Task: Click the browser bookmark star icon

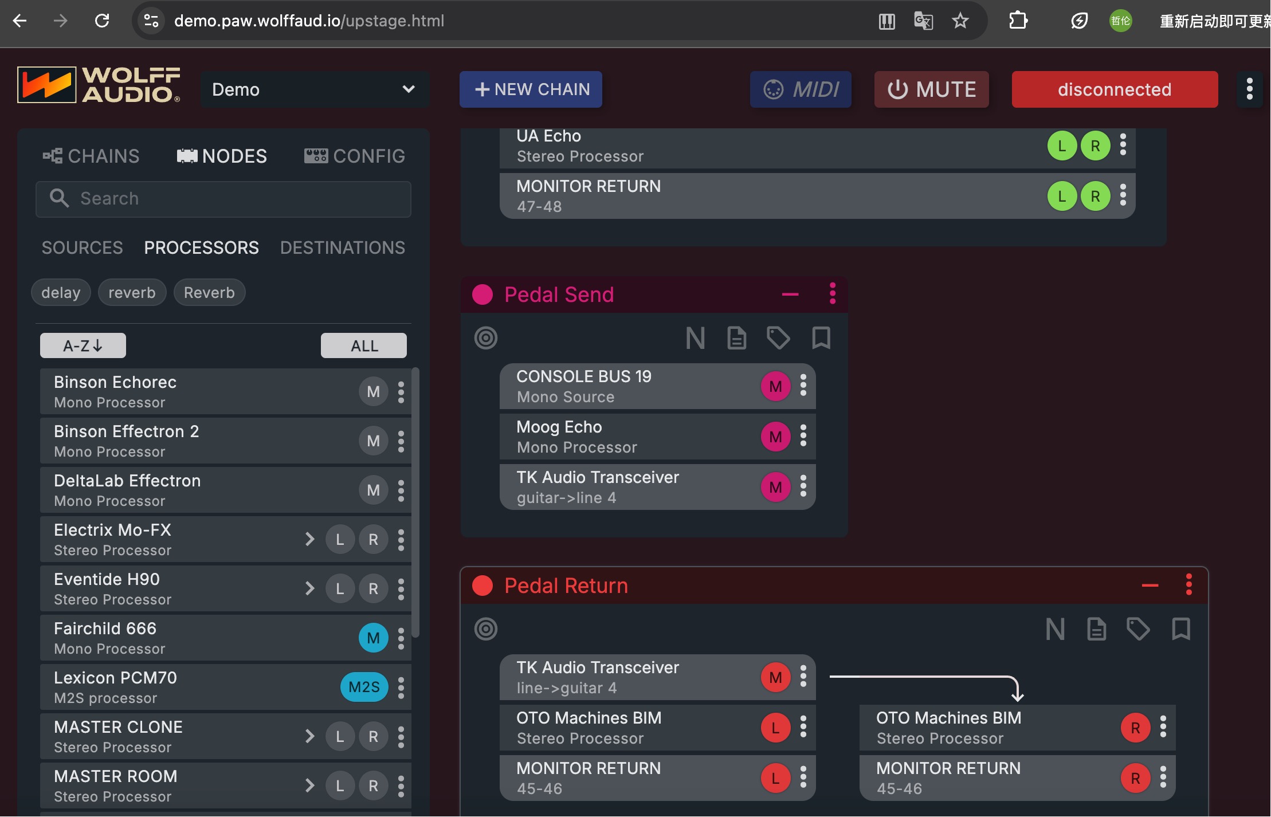Action: (960, 21)
